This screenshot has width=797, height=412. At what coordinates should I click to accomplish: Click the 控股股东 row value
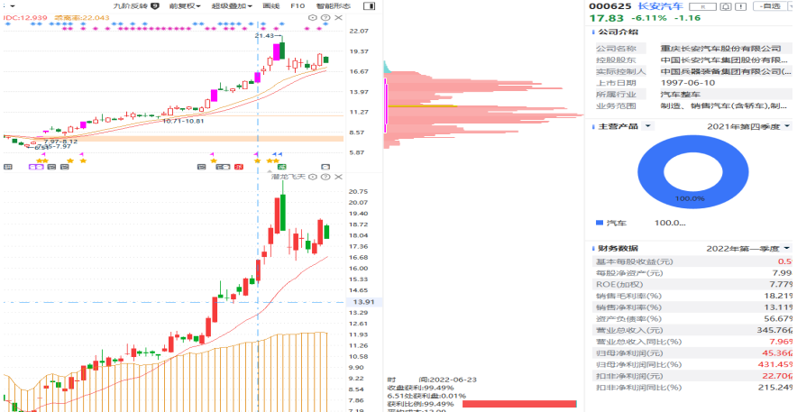(x=726, y=60)
